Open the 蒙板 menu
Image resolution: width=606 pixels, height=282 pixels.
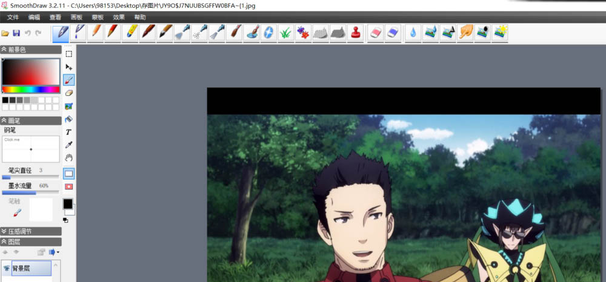point(98,17)
